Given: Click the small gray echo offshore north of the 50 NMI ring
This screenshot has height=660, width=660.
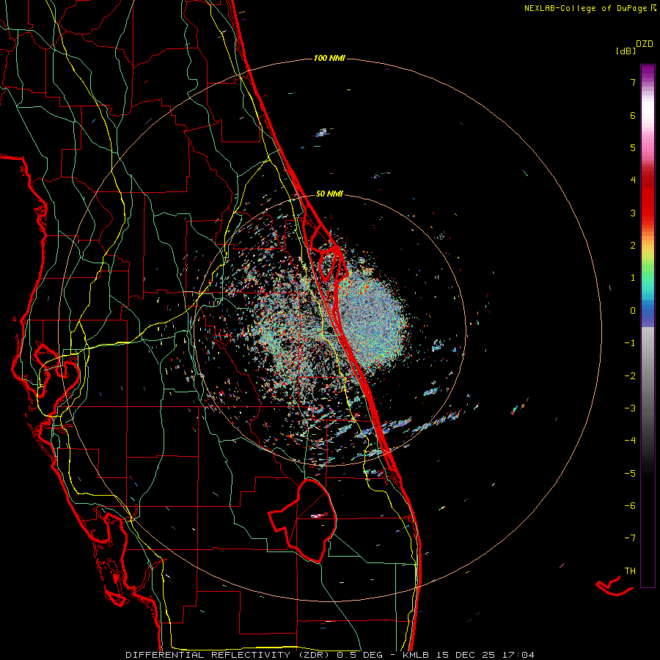Looking at the screenshot, I should point(322,133).
